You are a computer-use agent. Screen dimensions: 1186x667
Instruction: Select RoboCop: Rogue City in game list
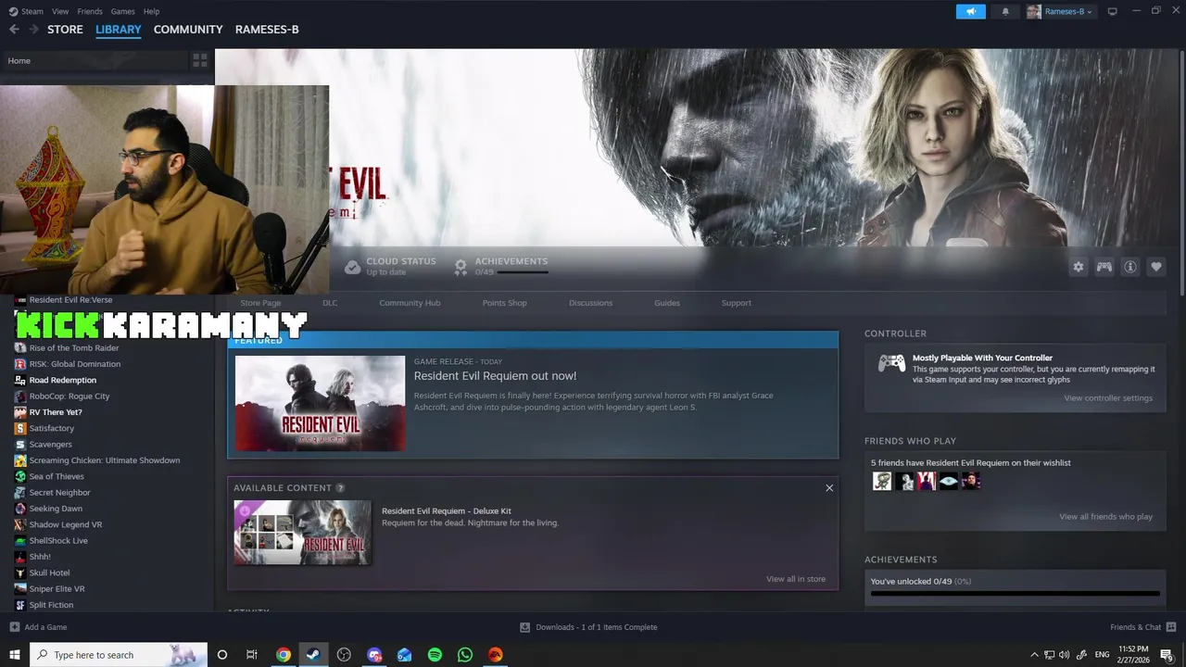point(69,396)
